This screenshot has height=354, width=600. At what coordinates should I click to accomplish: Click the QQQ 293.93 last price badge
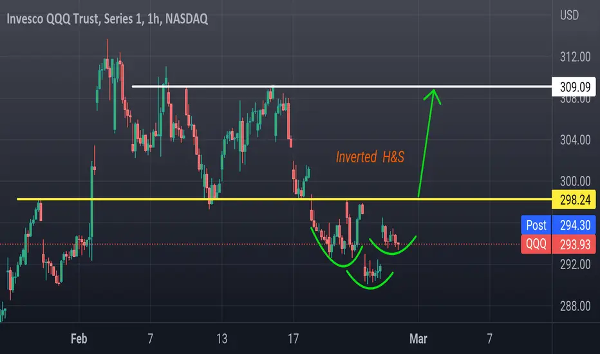tap(558, 244)
